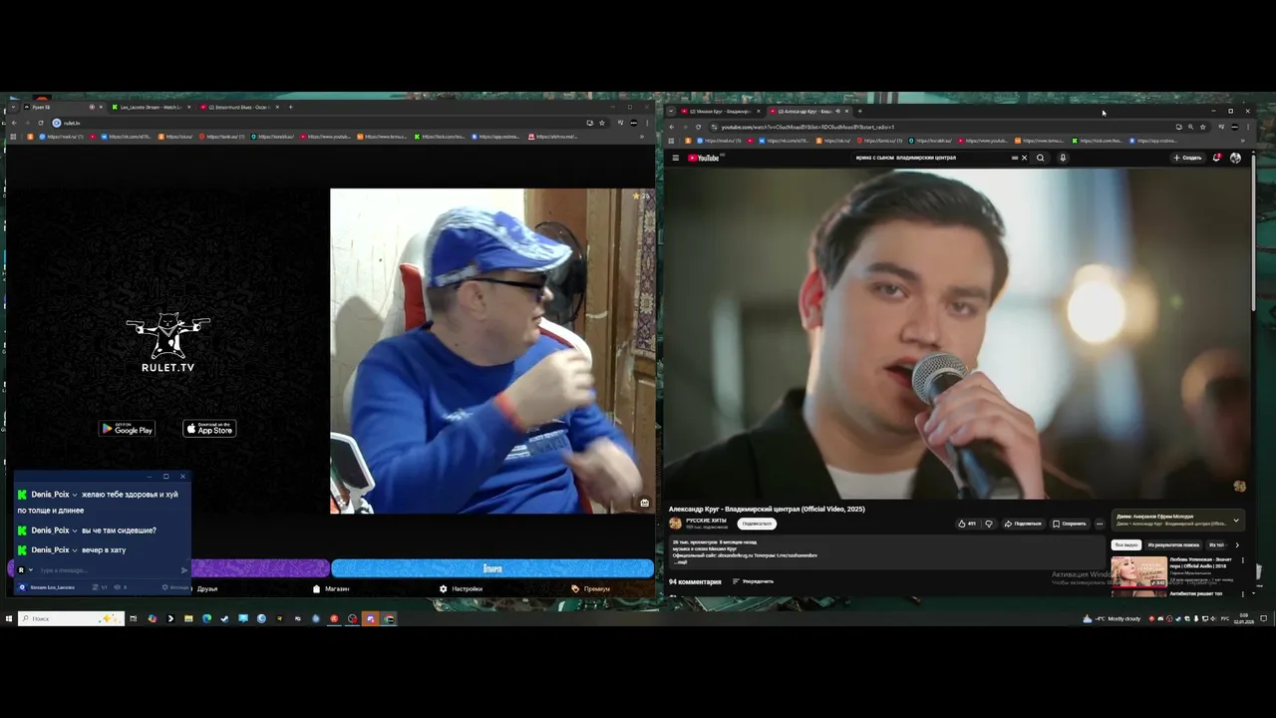
Task: Open YouTube notifications bell
Action: pyautogui.click(x=1217, y=158)
